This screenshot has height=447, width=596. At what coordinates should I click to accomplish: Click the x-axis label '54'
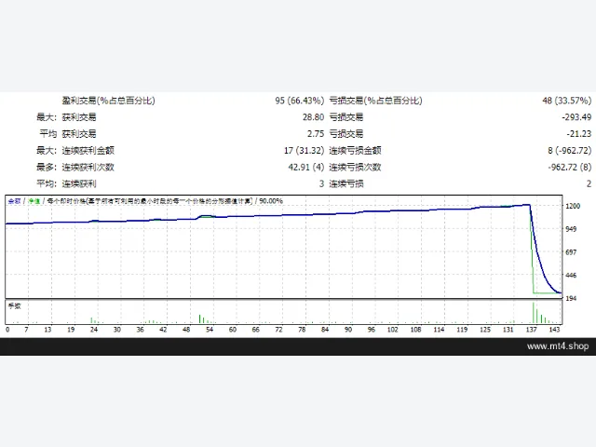[210, 330]
